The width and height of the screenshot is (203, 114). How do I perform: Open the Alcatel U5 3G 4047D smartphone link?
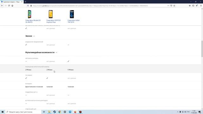click(x=33, y=21)
